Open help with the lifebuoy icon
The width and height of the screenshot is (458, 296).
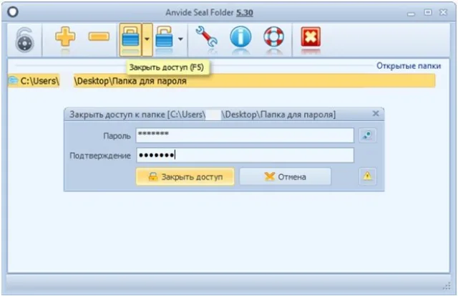point(273,37)
